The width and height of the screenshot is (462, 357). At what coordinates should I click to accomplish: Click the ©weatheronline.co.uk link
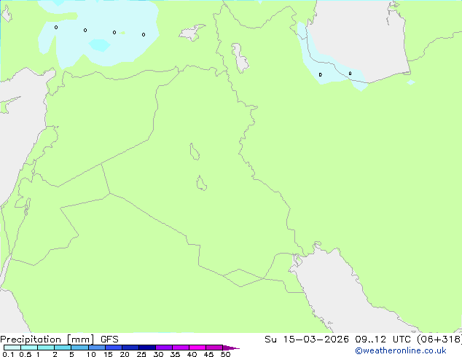point(401,350)
